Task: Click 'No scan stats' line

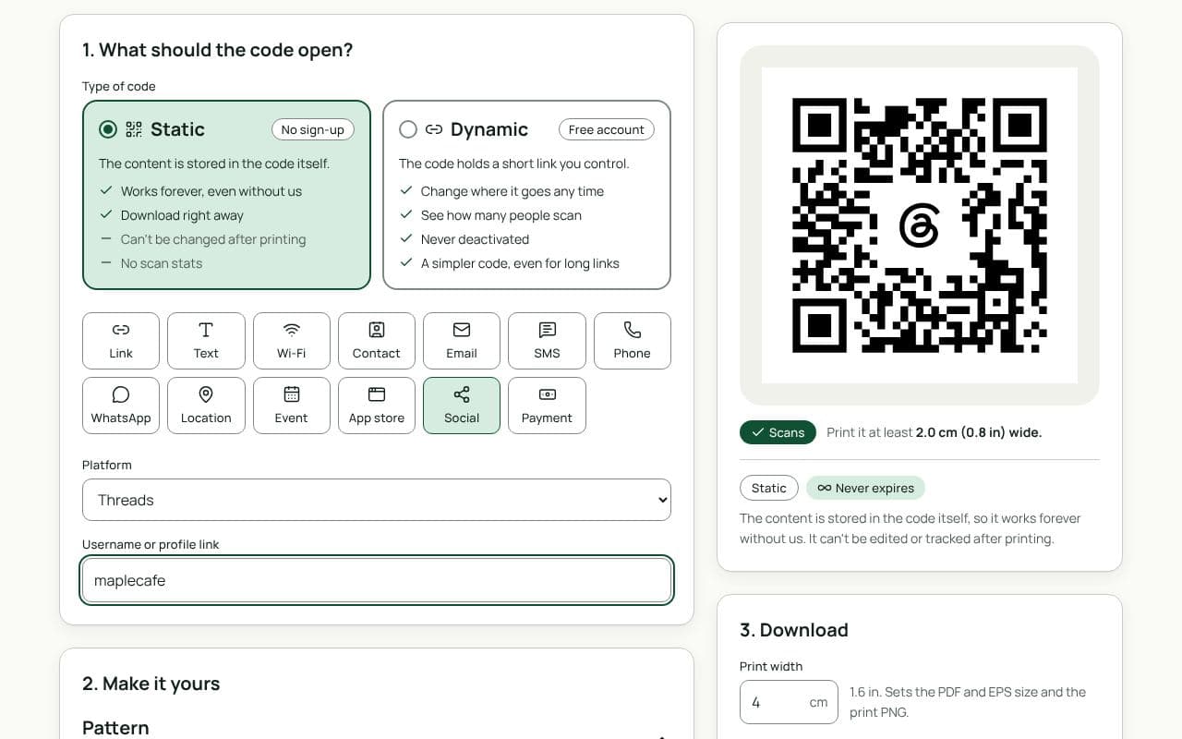Action: (x=162, y=263)
